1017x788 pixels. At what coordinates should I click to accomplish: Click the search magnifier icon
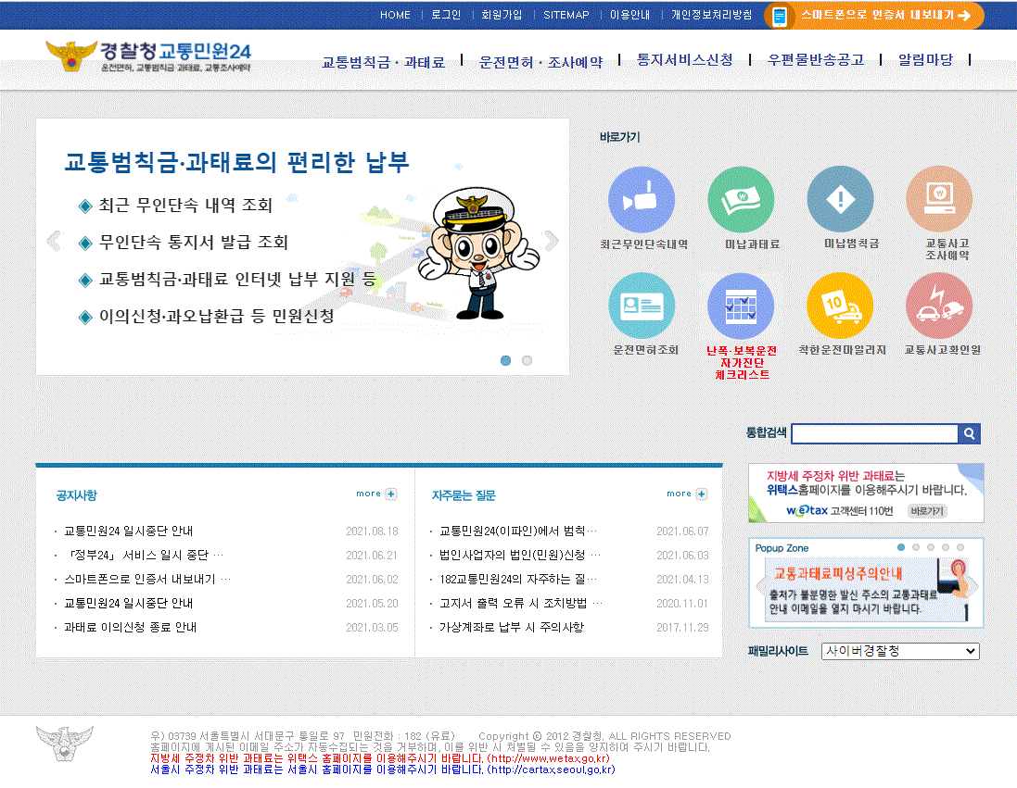pyautogui.click(x=969, y=433)
